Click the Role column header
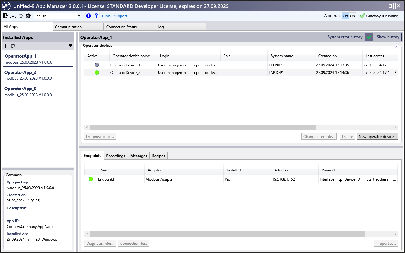405x253 pixels. (244, 56)
